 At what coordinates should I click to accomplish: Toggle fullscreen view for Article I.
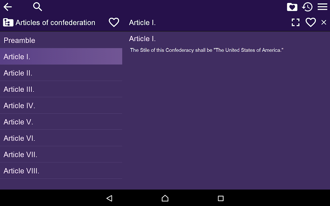click(x=295, y=22)
